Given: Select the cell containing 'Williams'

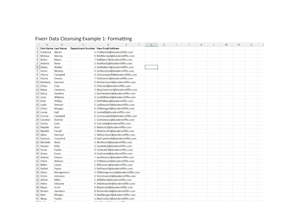Looking at the screenshot, I should point(62,97).
